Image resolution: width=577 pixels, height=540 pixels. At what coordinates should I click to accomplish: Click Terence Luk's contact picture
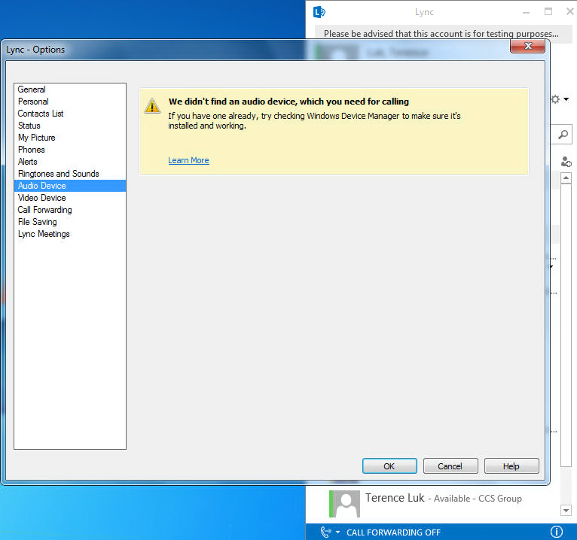pyautogui.click(x=345, y=504)
